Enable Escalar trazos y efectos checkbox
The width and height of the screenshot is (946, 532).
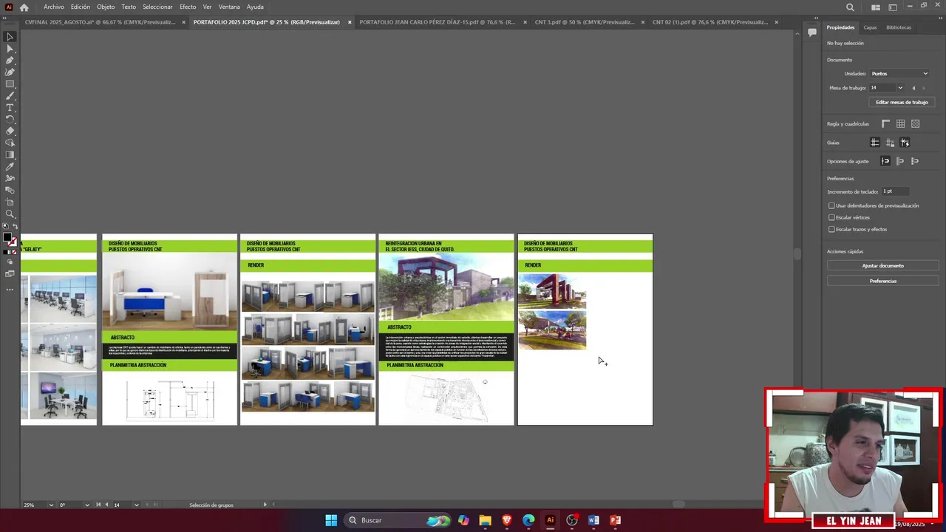click(831, 229)
